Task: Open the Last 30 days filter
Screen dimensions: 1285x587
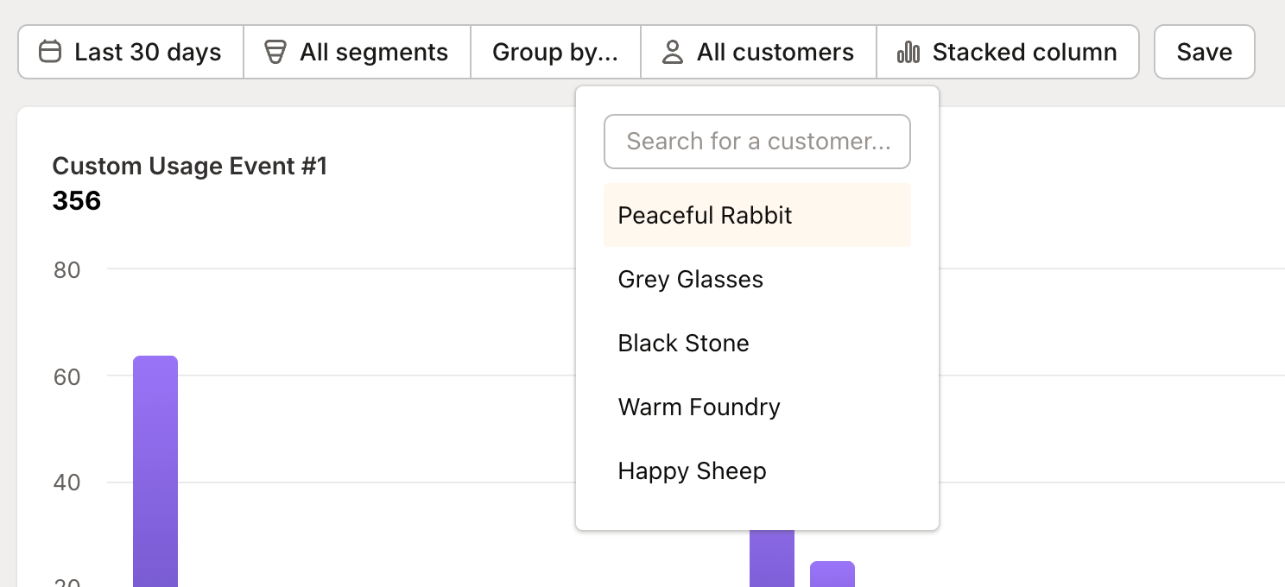Action: tap(130, 52)
